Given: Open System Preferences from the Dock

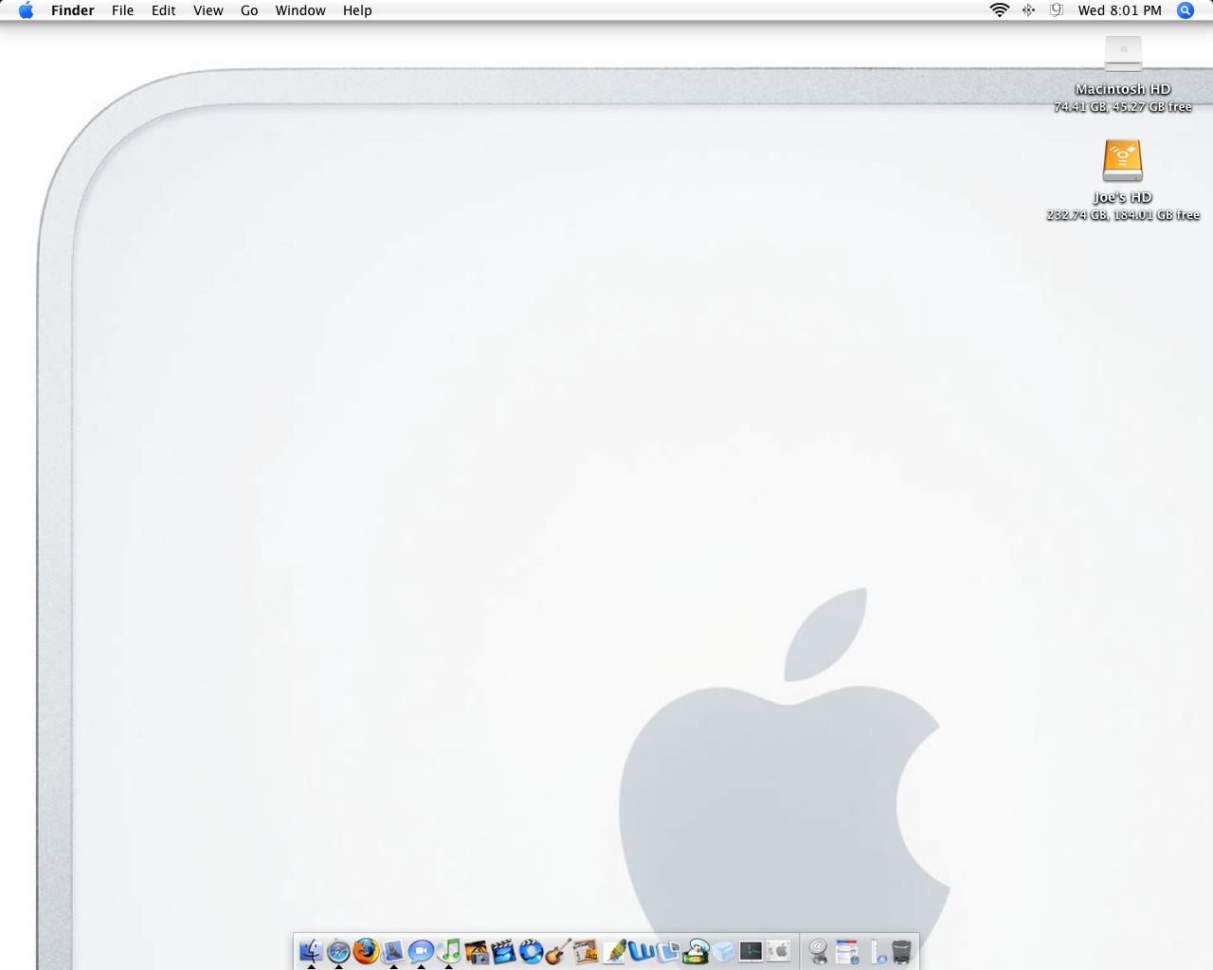Looking at the screenshot, I should (778, 952).
